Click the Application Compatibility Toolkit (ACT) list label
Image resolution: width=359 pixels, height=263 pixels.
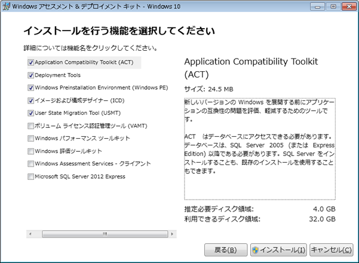(84, 62)
